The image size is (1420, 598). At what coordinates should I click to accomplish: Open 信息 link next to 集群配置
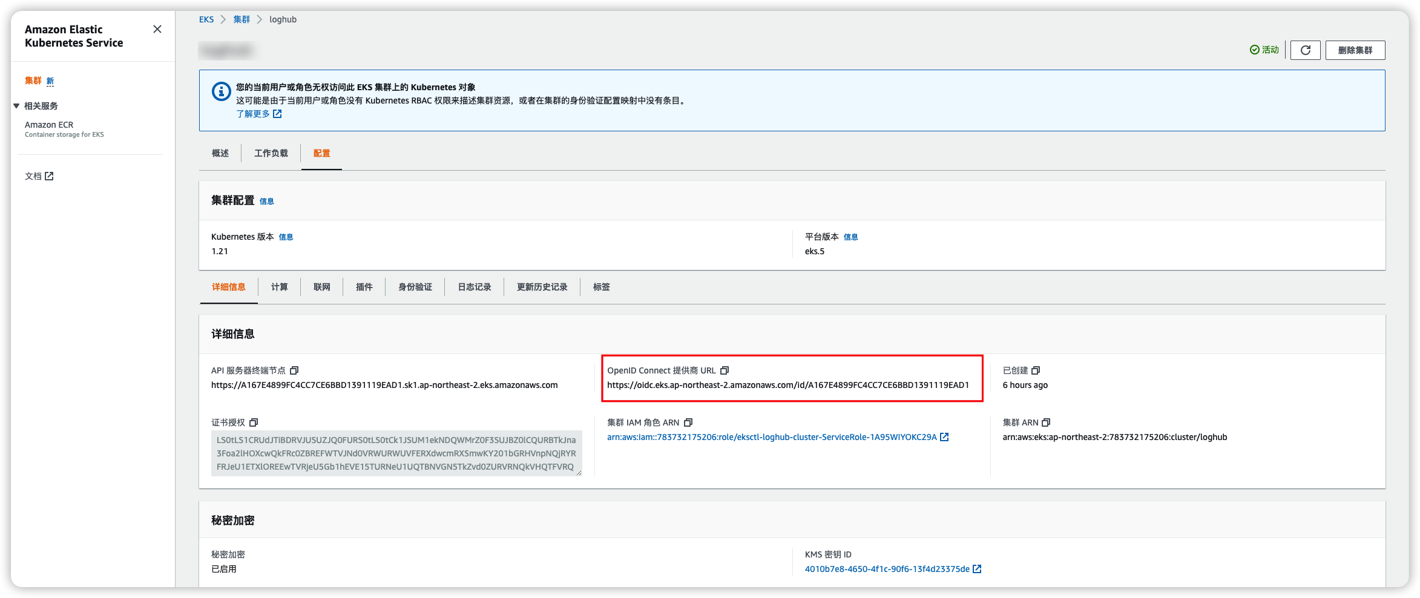tap(267, 202)
